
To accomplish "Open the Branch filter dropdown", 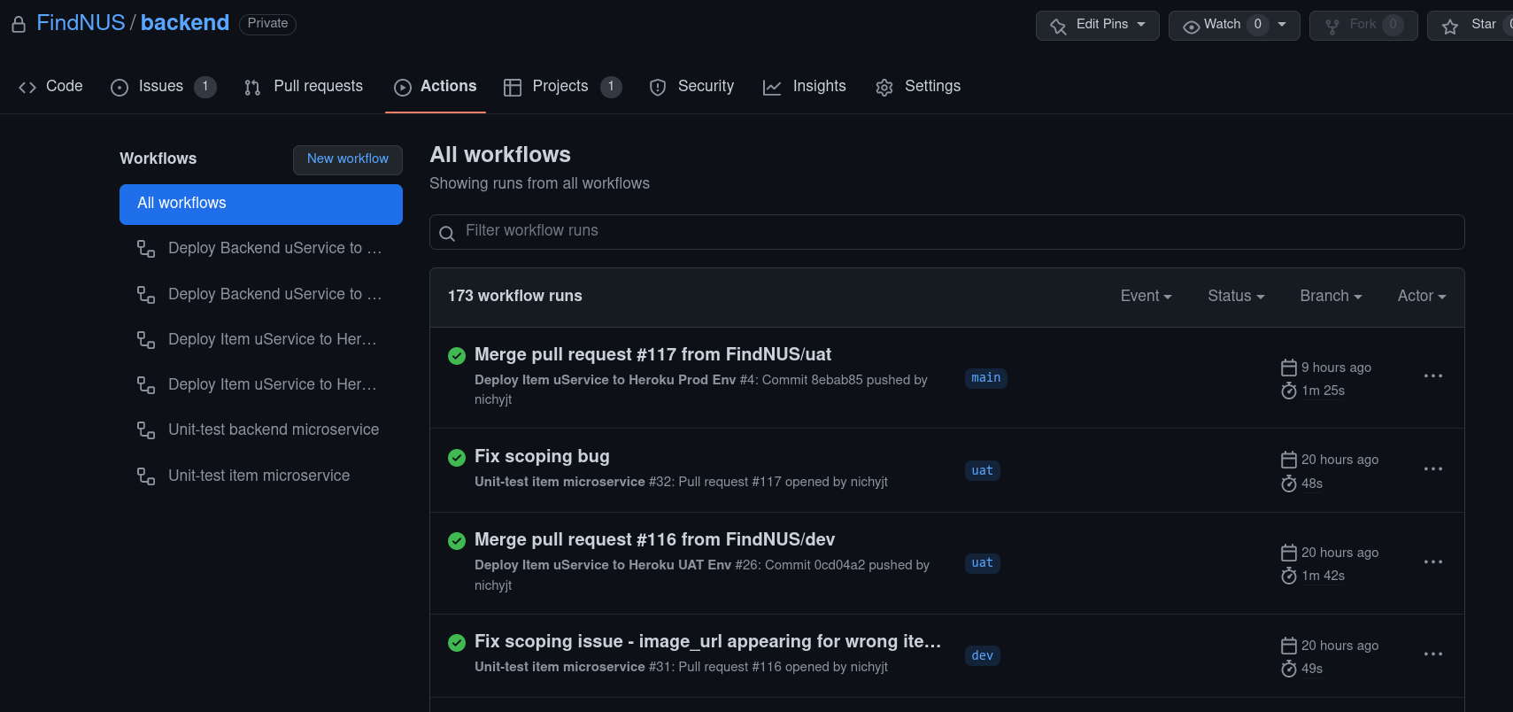I will tap(1331, 296).
